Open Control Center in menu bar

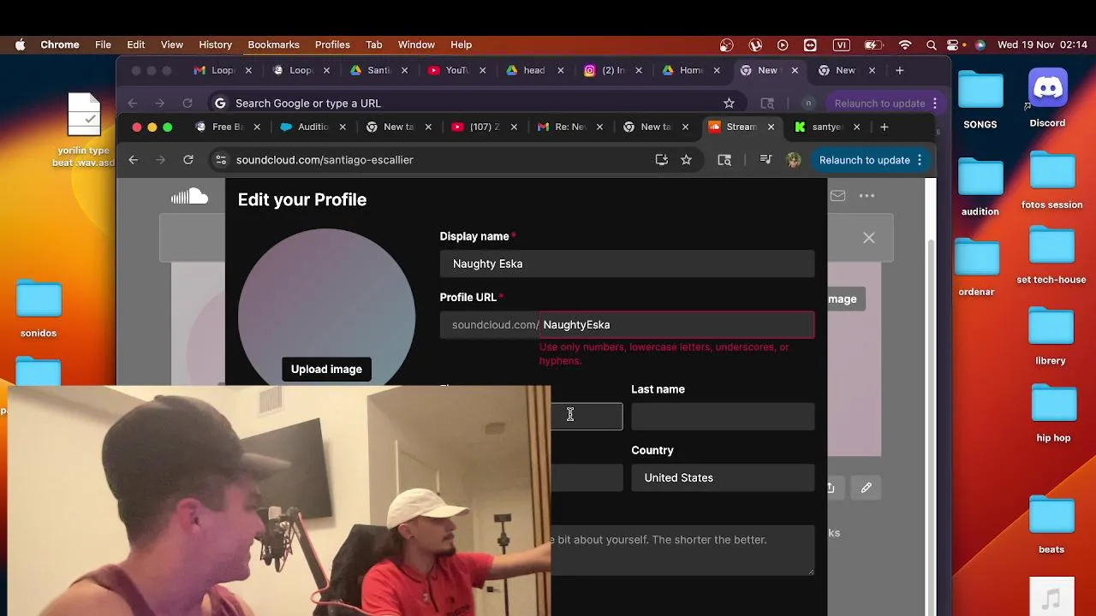click(x=954, y=44)
